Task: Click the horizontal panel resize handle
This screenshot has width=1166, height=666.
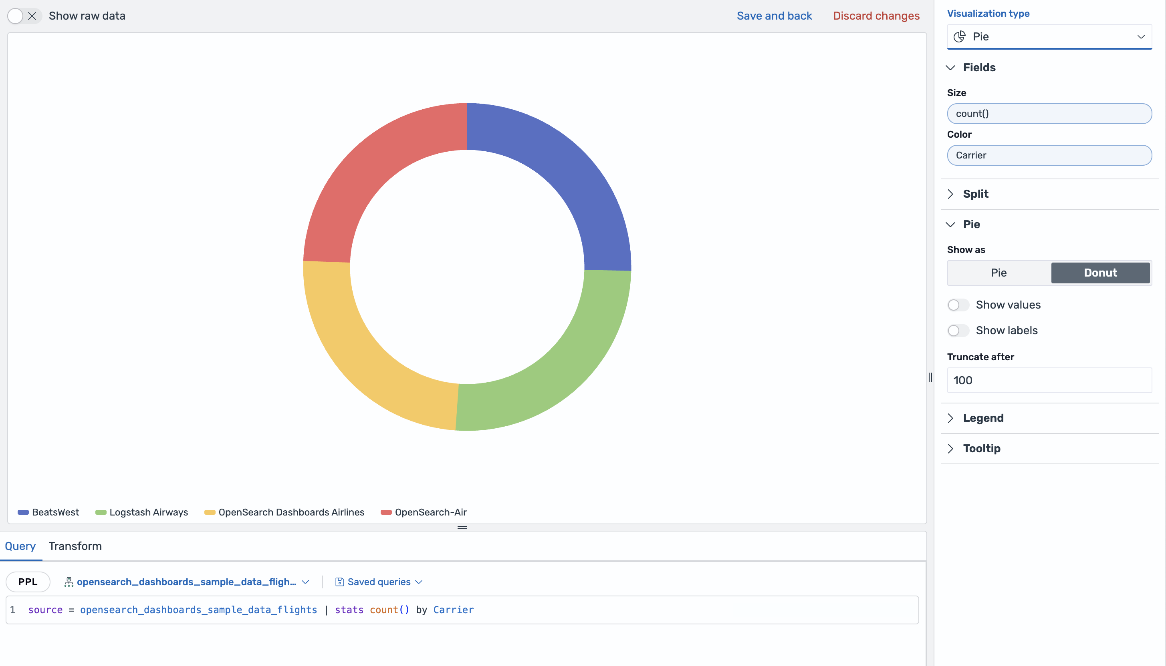Action: [462, 528]
